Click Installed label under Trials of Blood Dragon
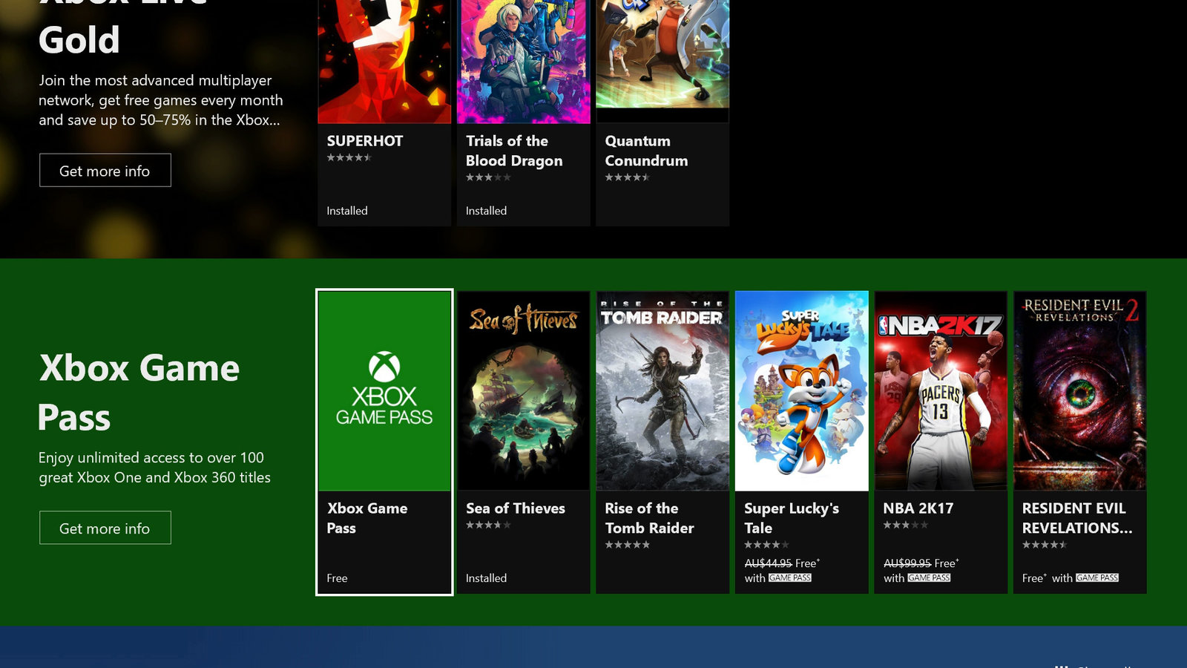Image resolution: width=1187 pixels, height=668 pixels. pos(486,211)
